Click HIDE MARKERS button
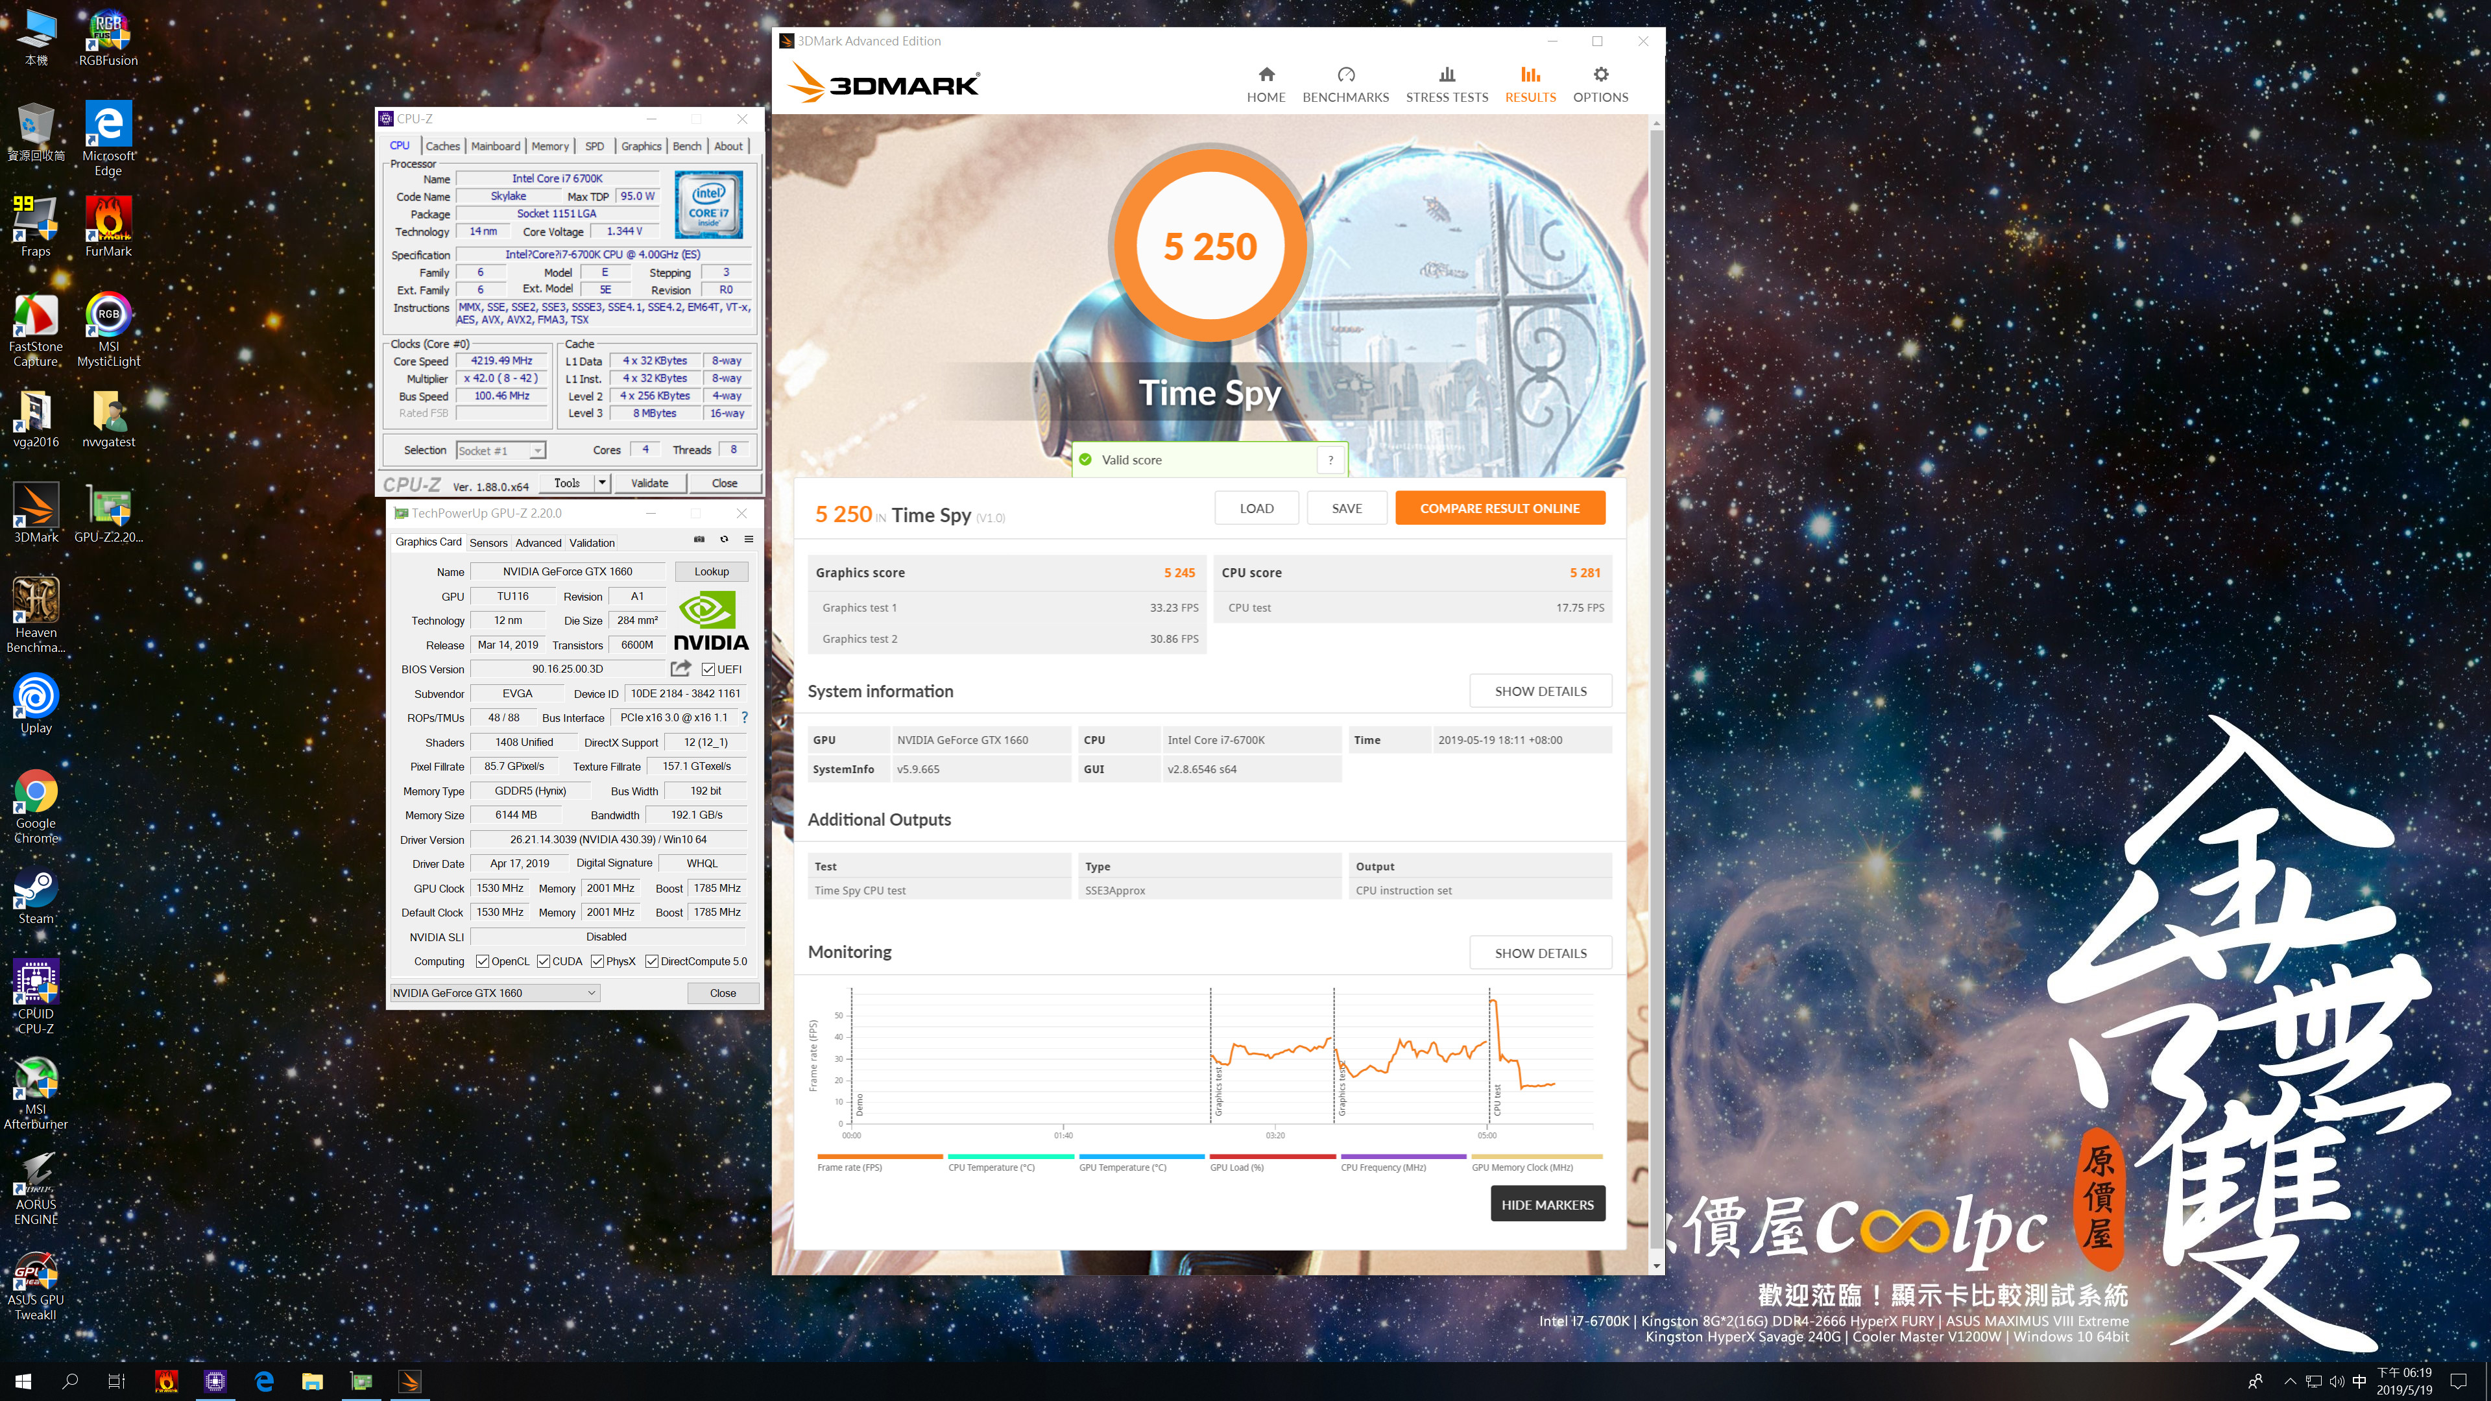Screen dimensions: 2491x1401 pos(1547,1204)
